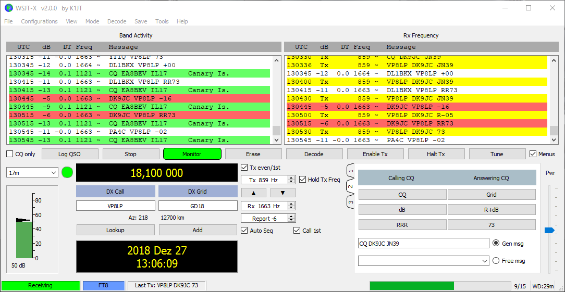The height and width of the screenshot is (292, 565).
Task: Open the Configurations menu
Action: [x=39, y=21]
